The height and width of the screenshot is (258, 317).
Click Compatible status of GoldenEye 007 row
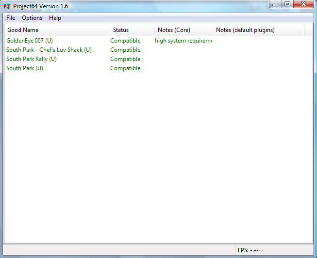click(125, 41)
